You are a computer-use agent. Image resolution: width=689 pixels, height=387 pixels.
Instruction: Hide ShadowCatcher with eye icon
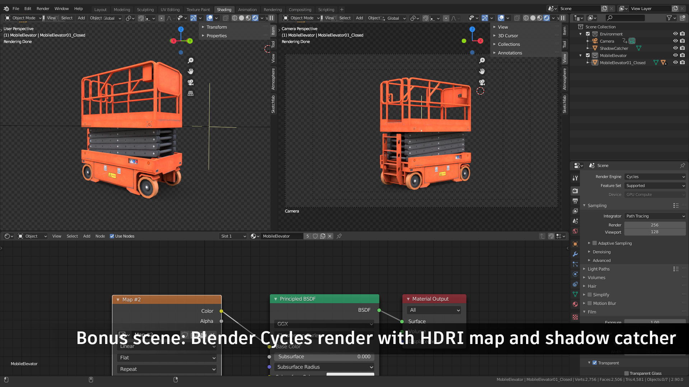click(675, 48)
